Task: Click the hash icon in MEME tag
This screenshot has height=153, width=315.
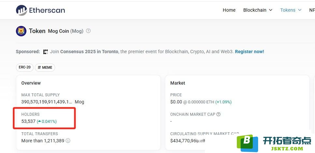Action: (x=39, y=68)
